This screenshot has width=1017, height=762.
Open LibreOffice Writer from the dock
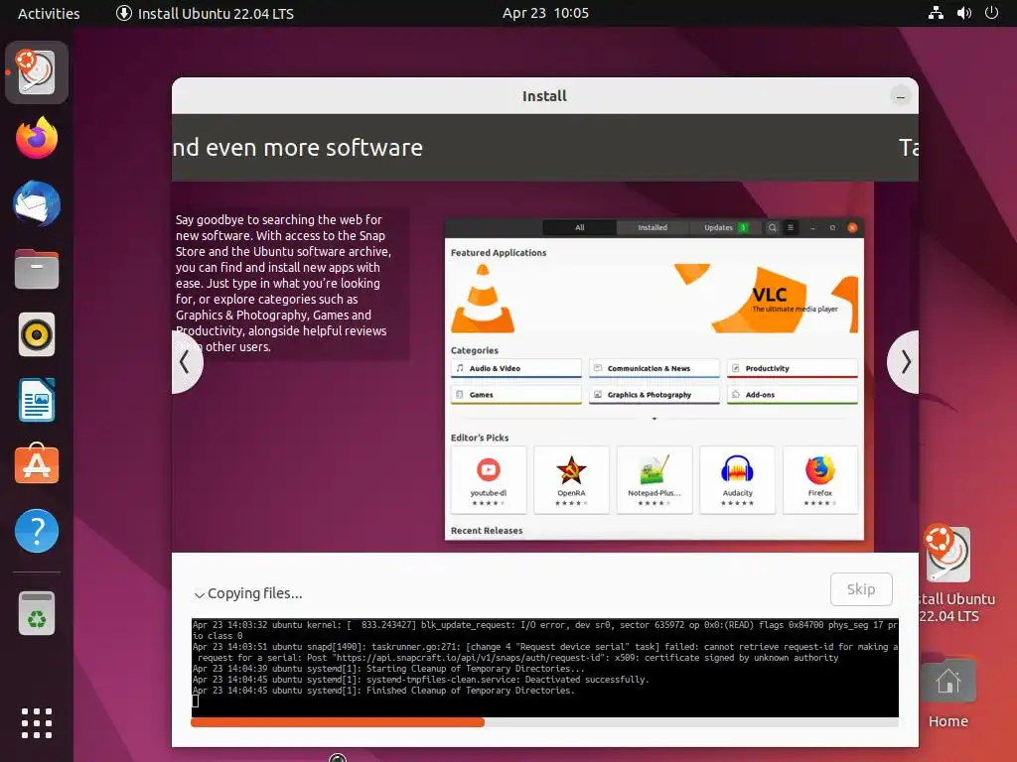(37, 400)
